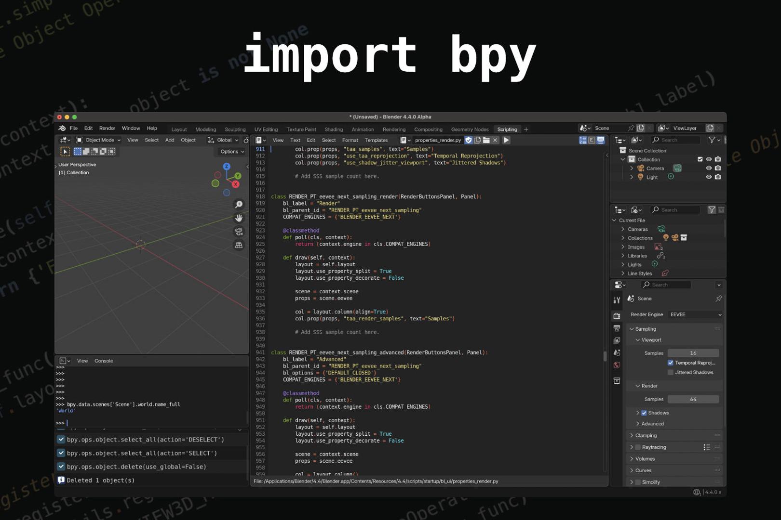Expand Cameras under Current File

coord(622,229)
